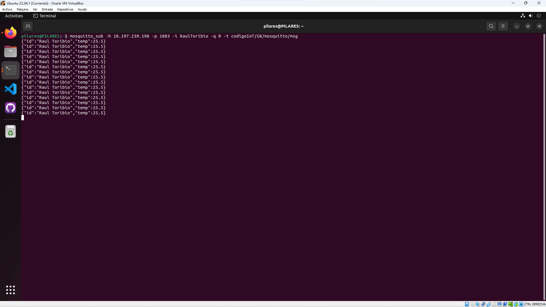
Task: Click the Terminal icon in the dock
Action: point(11,70)
